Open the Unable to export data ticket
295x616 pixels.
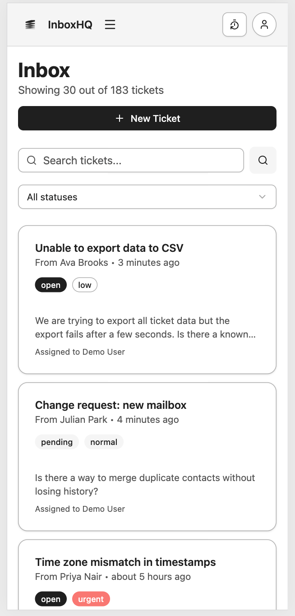click(109, 248)
